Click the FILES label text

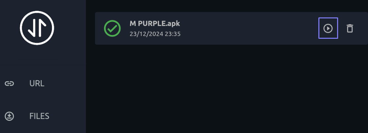39,116
